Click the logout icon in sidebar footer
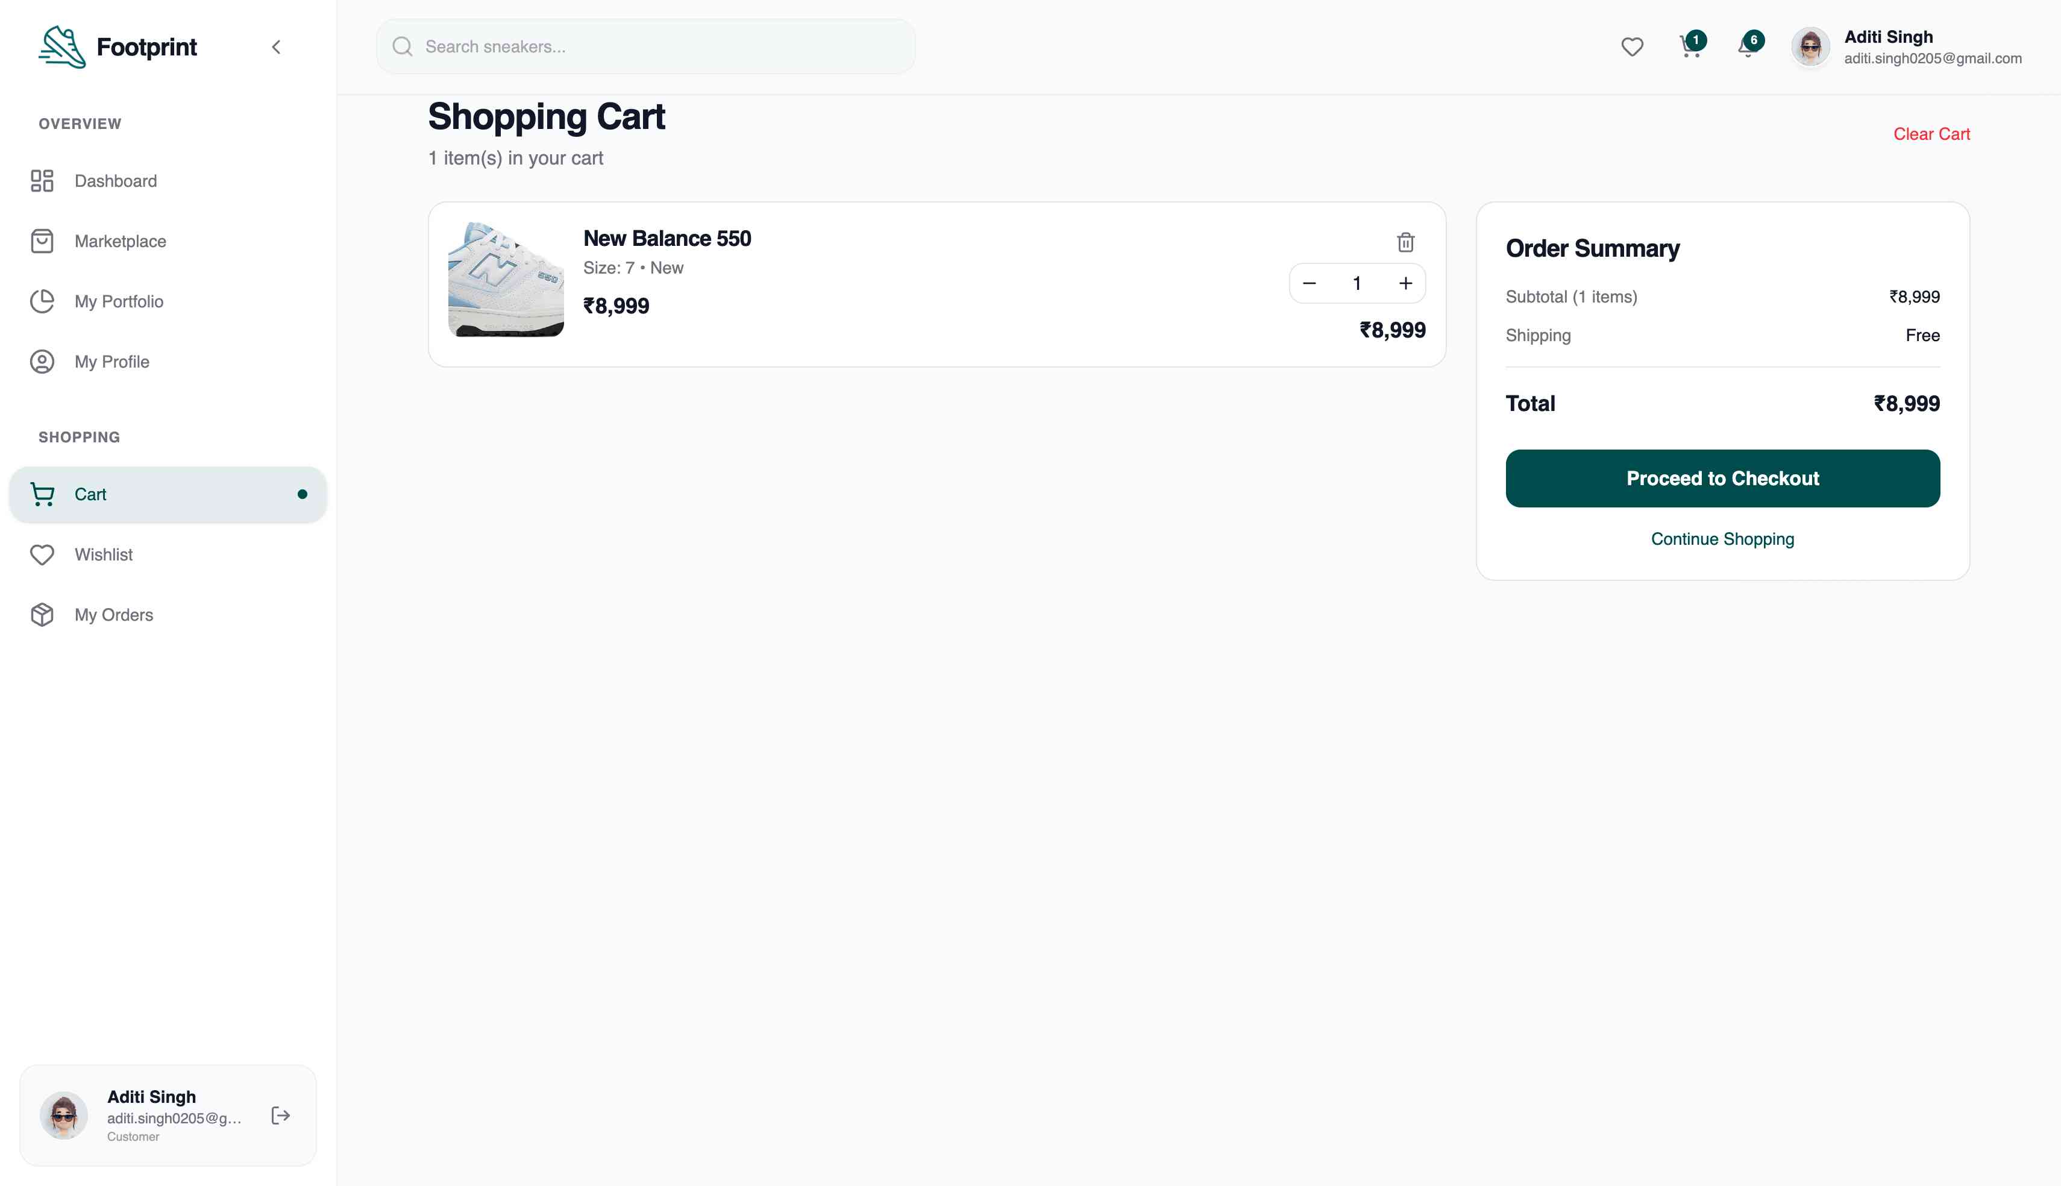This screenshot has width=2061, height=1186. tap(280, 1115)
